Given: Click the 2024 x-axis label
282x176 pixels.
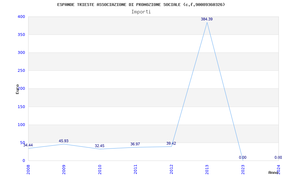Looking at the screenshot, I should (278, 169).
